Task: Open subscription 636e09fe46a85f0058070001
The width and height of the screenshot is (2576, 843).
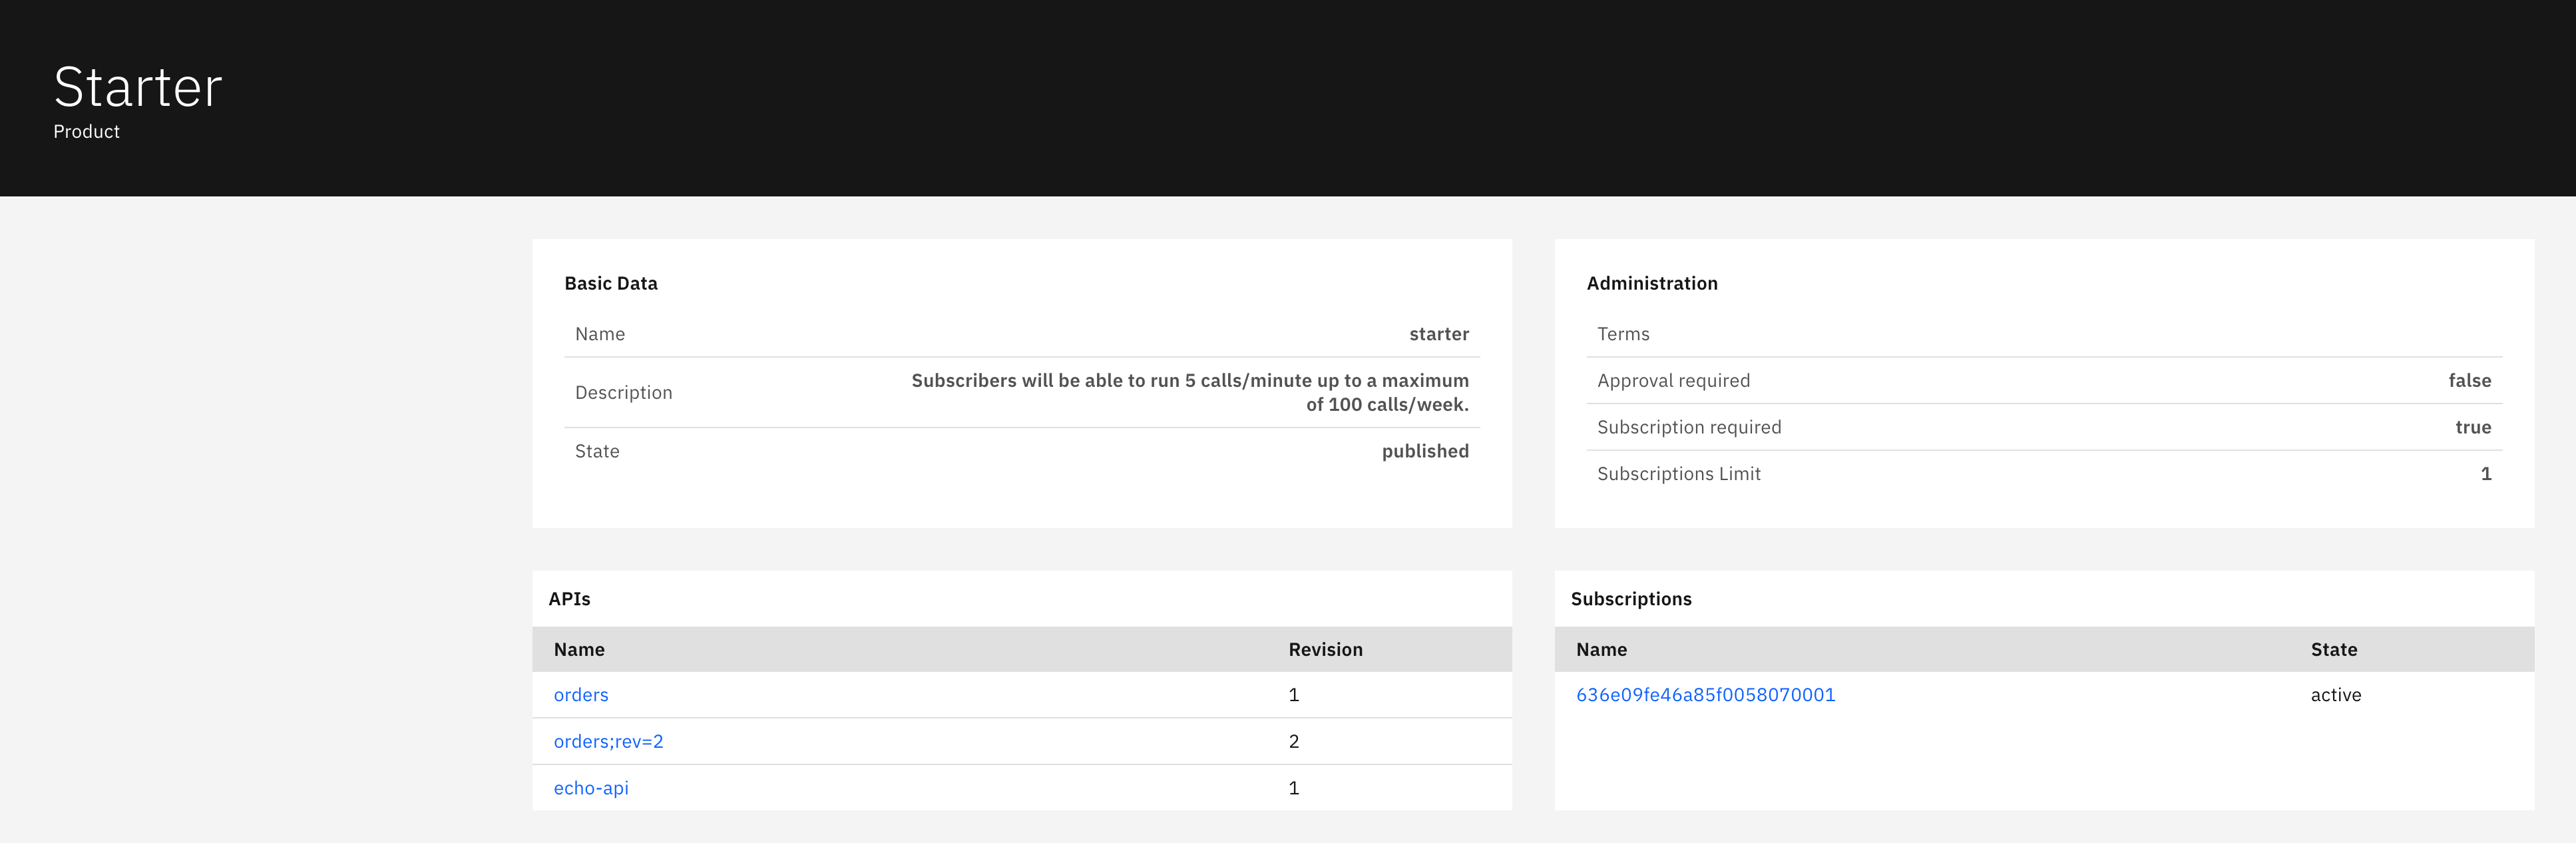Action: 1705,695
